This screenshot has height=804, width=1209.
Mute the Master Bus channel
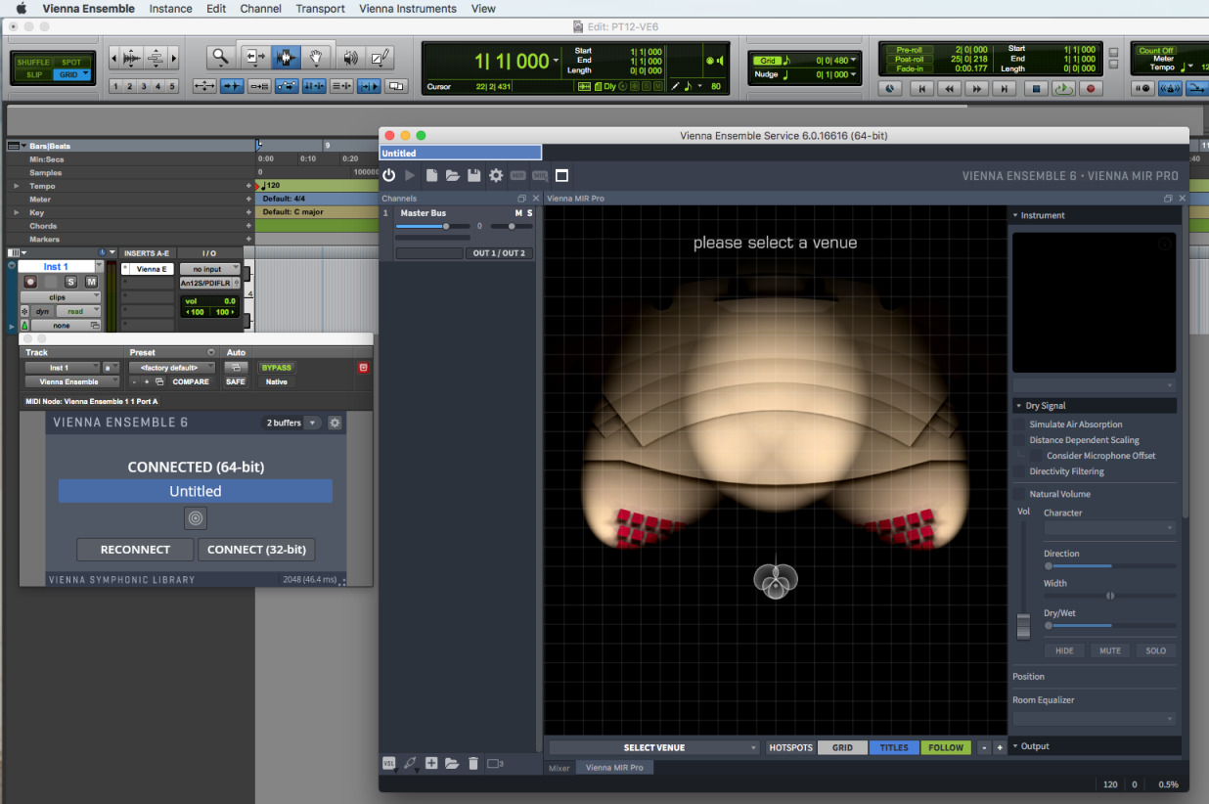pyautogui.click(x=519, y=213)
